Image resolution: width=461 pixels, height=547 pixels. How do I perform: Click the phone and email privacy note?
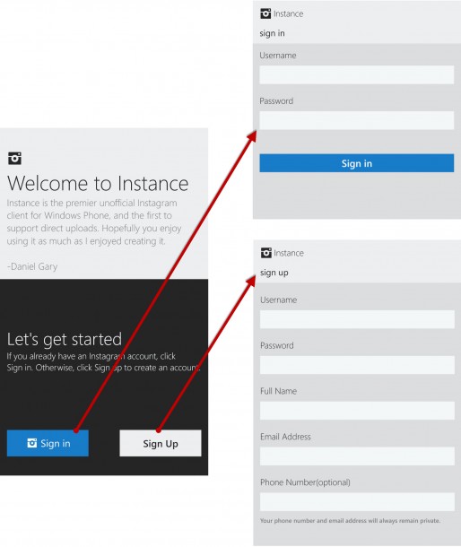(x=350, y=521)
